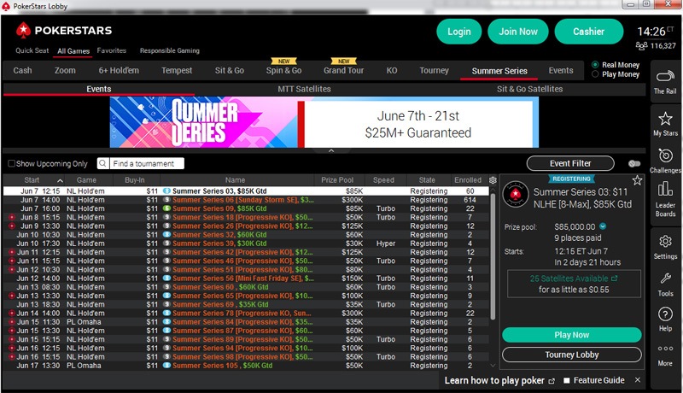Open the Tempest tab
Image resolution: width=683 pixels, height=393 pixels.
coord(177,70)
